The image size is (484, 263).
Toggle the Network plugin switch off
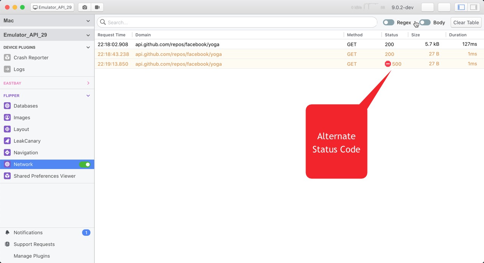pyautogui.click(x=85, y=165)
